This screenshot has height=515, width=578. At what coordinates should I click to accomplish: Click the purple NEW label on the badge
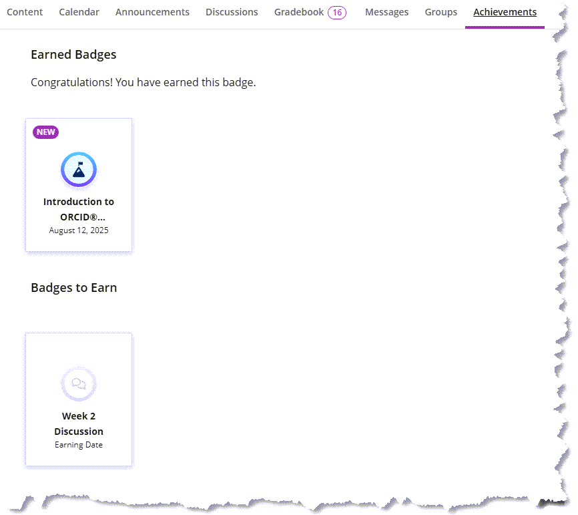[x=45, y=132]
